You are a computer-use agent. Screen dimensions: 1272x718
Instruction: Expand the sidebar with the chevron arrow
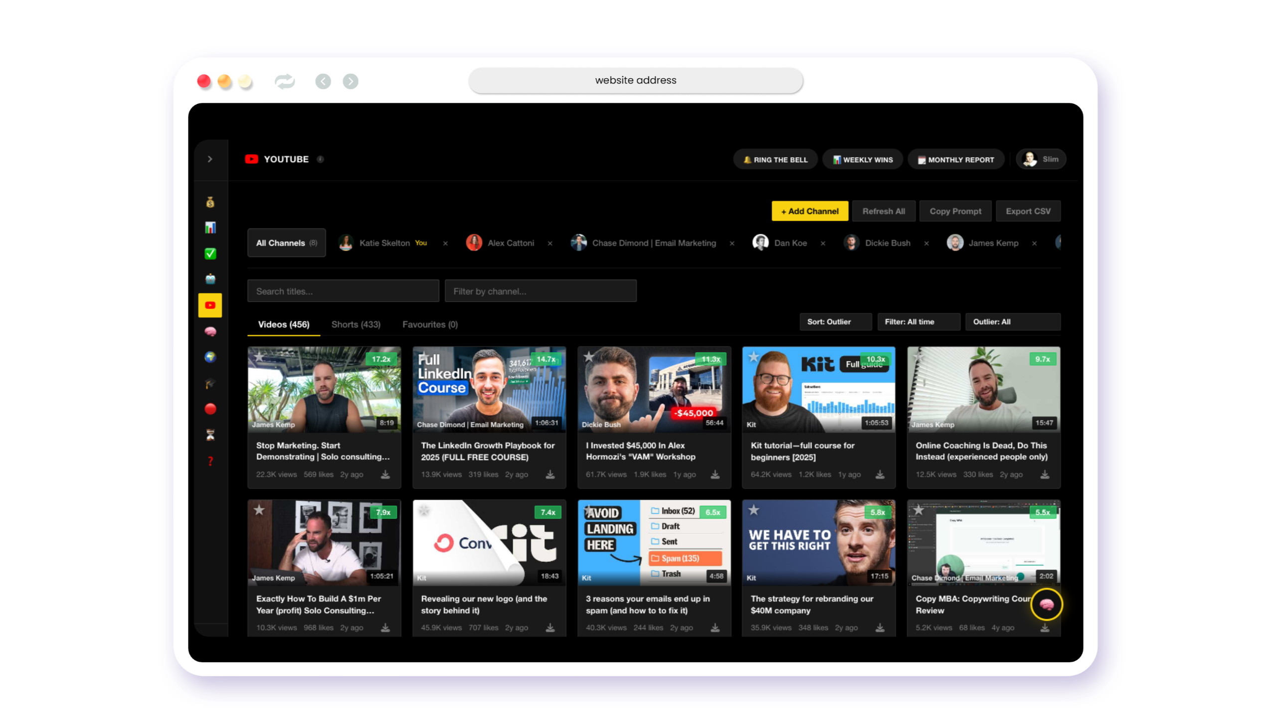(210, 159)
